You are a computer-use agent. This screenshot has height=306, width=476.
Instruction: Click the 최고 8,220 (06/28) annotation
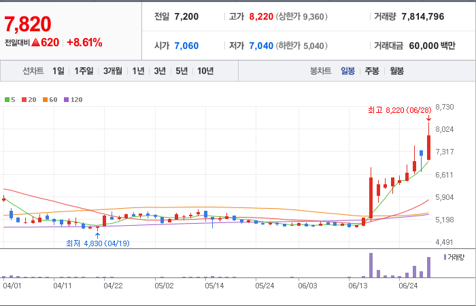coord(400,110)
